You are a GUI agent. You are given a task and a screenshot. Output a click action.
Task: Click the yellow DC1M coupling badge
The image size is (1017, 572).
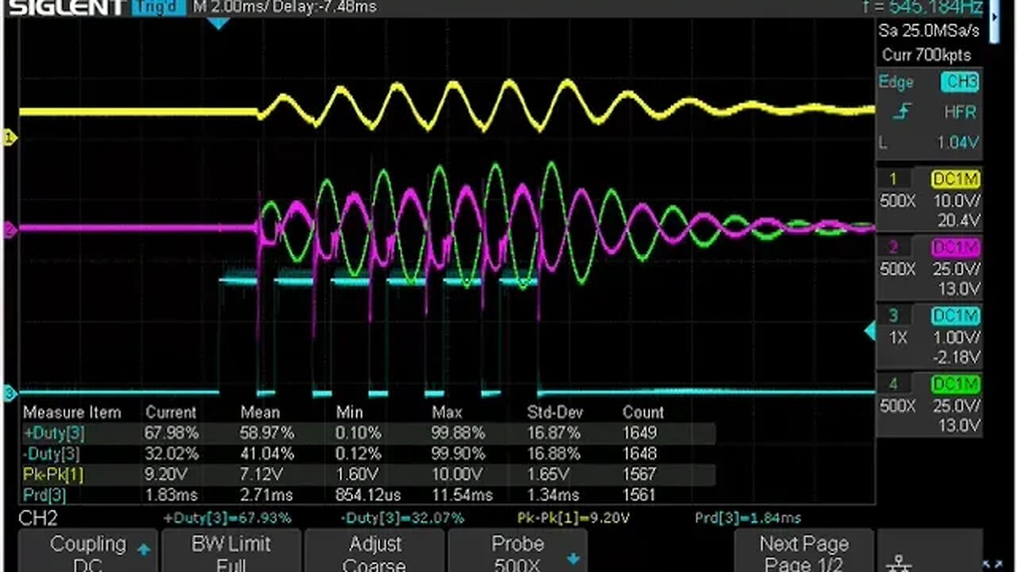coord(956,179)
